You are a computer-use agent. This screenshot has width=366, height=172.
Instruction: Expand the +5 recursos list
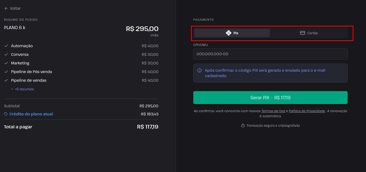click(22, 89)
